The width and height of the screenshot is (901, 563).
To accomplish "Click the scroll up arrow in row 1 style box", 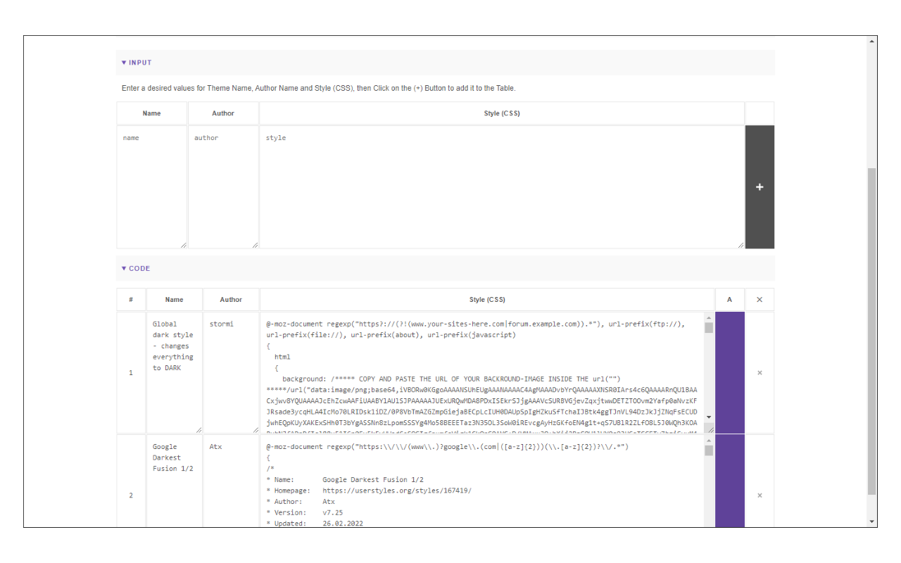I will 709,317.
